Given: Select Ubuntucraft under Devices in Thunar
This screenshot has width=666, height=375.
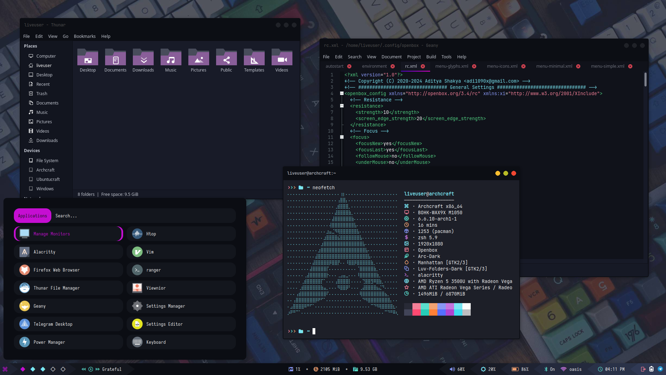Looking at the screenshot, I should tap(48, 179).
